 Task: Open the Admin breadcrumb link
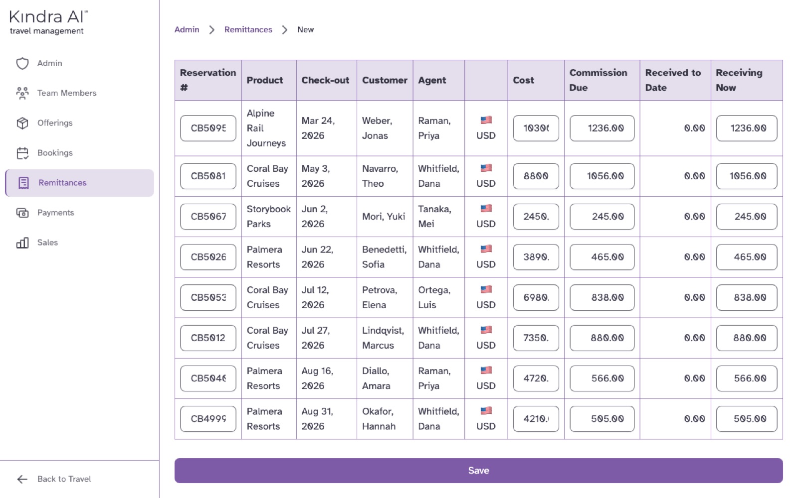187,29
